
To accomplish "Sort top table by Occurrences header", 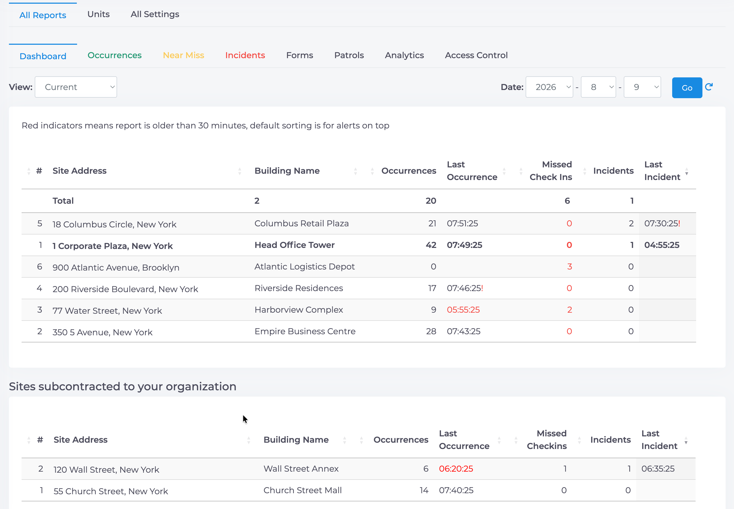I will [409, 171].
